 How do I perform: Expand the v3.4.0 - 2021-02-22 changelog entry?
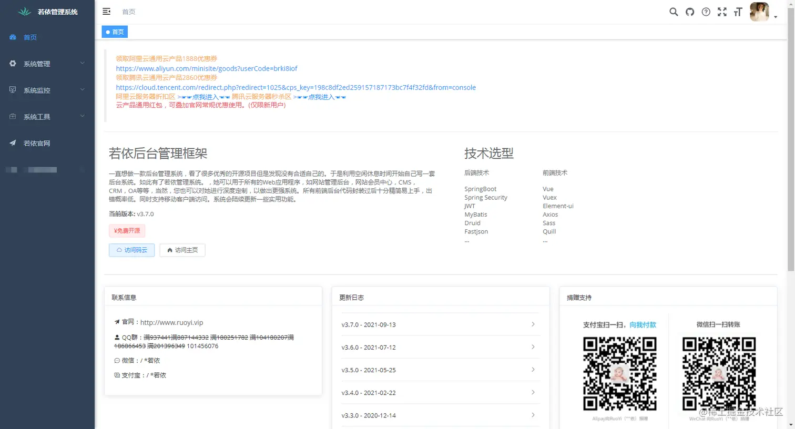pos(441,392)
